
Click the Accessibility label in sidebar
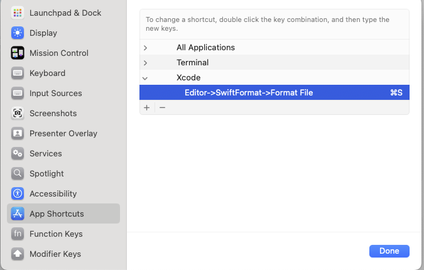point(53,194)
